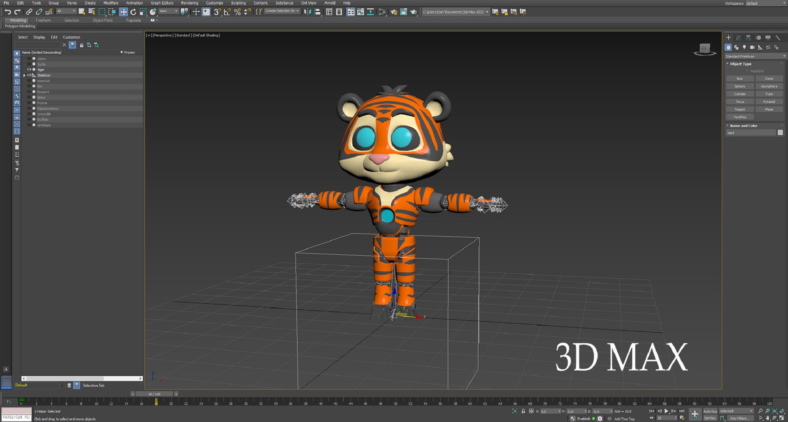Viewport: 788px width, 422px height.
Task: Open the Rendering menu
Action: point(190,3)
